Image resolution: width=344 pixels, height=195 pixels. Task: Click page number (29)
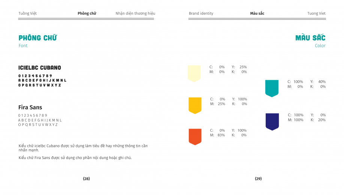[258, 179]
